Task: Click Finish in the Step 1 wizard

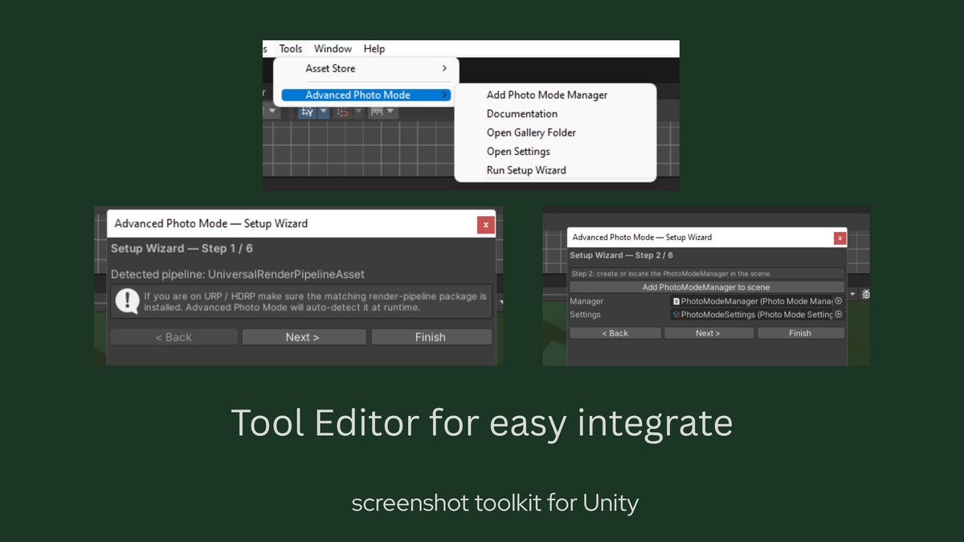Action: click(x=431, y=337)
